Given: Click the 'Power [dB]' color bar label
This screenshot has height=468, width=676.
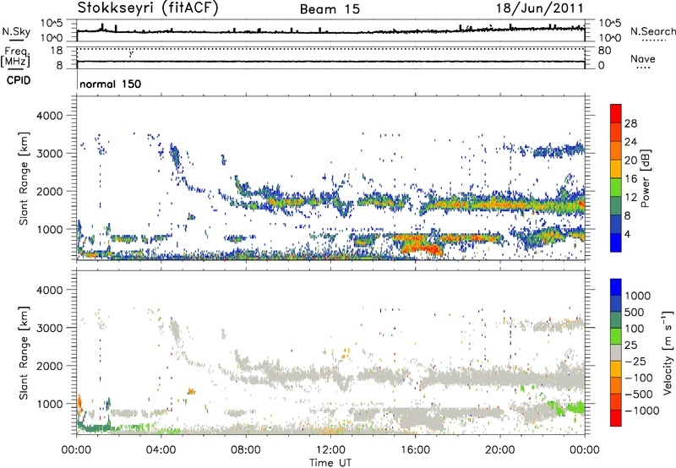Looking at the screenshot, I should (x=645, y=178).
